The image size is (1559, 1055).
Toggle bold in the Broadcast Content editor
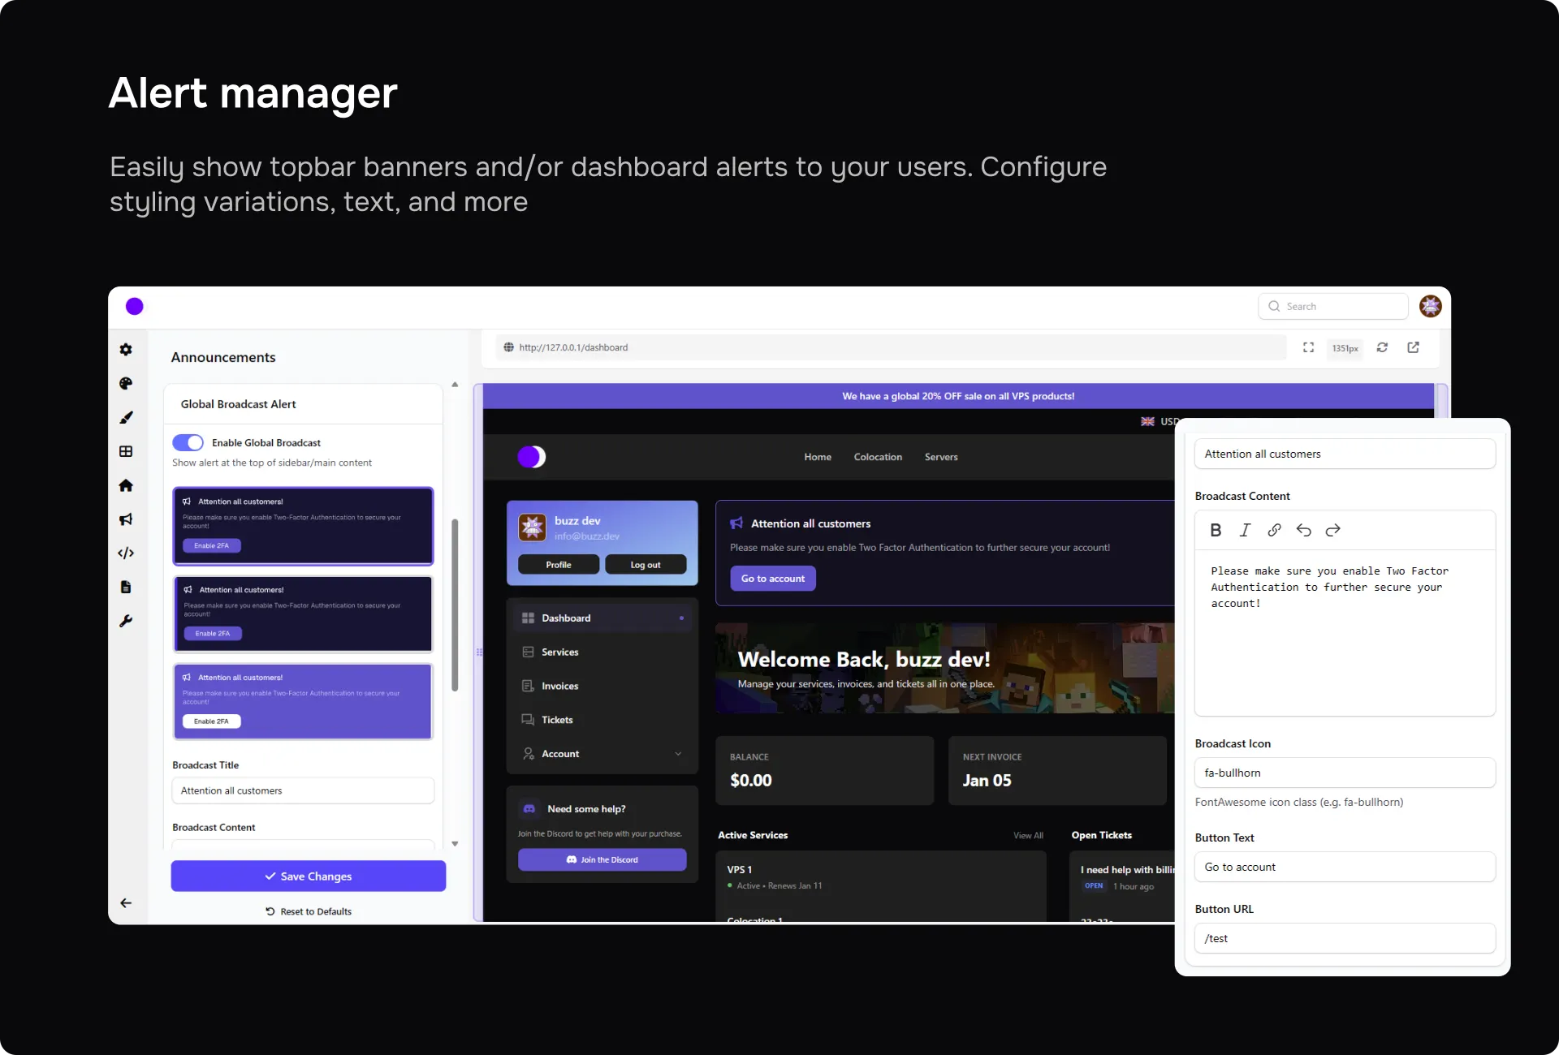(1216, 530)
